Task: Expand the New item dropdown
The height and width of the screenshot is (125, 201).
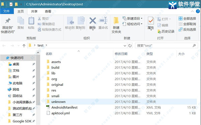Action: 142,18
